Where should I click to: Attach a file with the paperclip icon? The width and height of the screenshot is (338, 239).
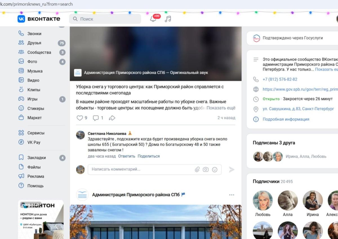coord(197,169)
